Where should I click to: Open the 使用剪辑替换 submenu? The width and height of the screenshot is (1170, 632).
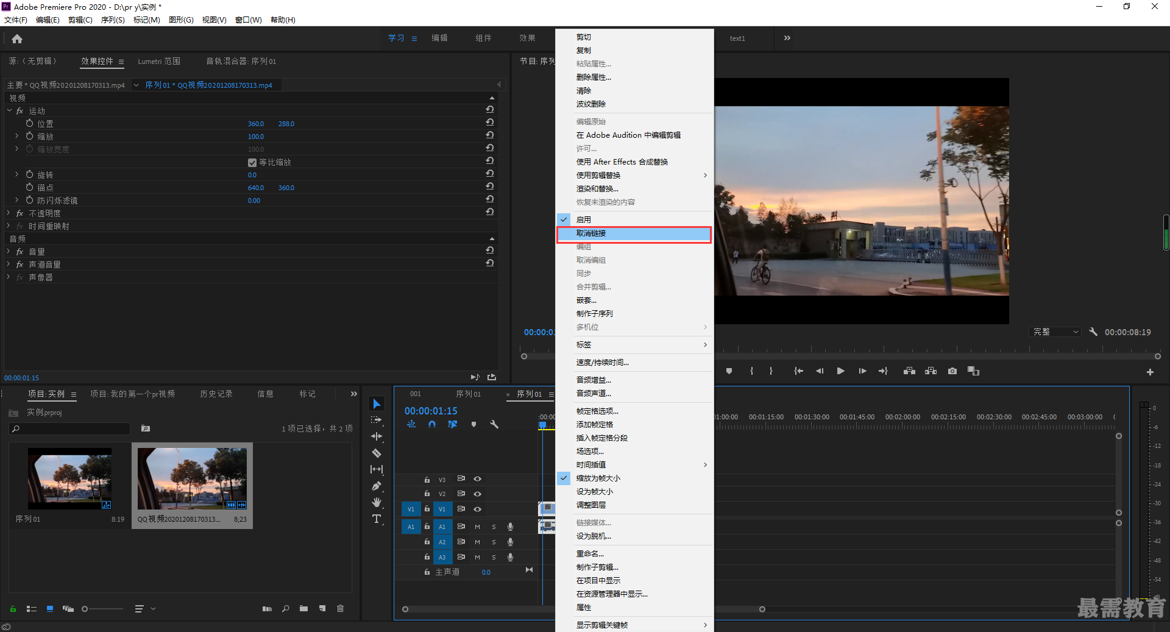(634, 176)
